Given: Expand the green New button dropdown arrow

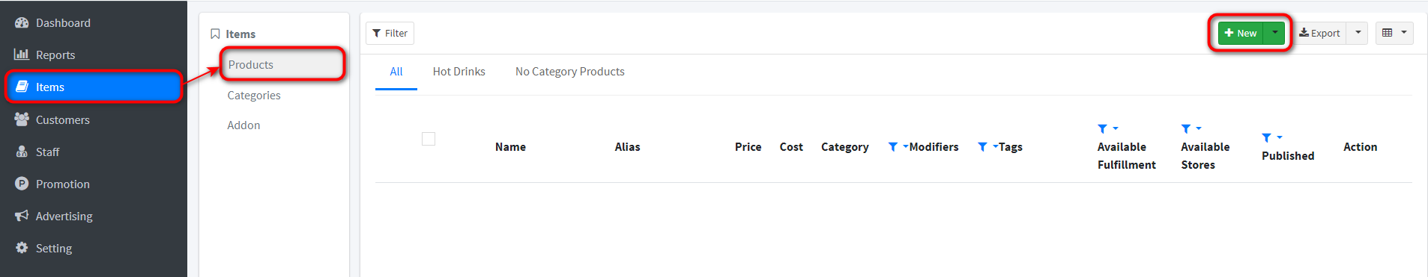Looking at the screenshot, I should pos(1274,33).
